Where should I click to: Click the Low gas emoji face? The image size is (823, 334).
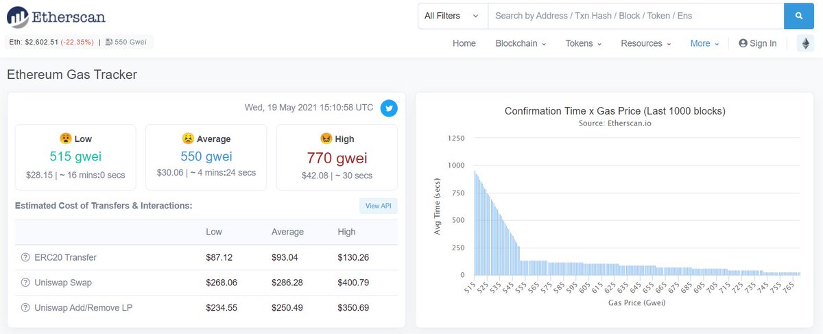coord(66,139)
